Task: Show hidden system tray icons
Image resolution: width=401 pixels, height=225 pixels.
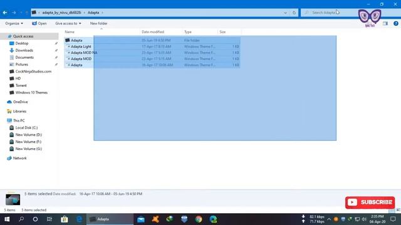Action: (x=329, y=219)
